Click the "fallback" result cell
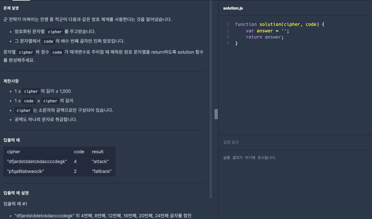 [102, 171]
